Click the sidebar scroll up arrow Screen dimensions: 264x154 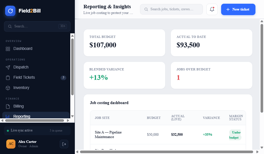pos(72,36)
